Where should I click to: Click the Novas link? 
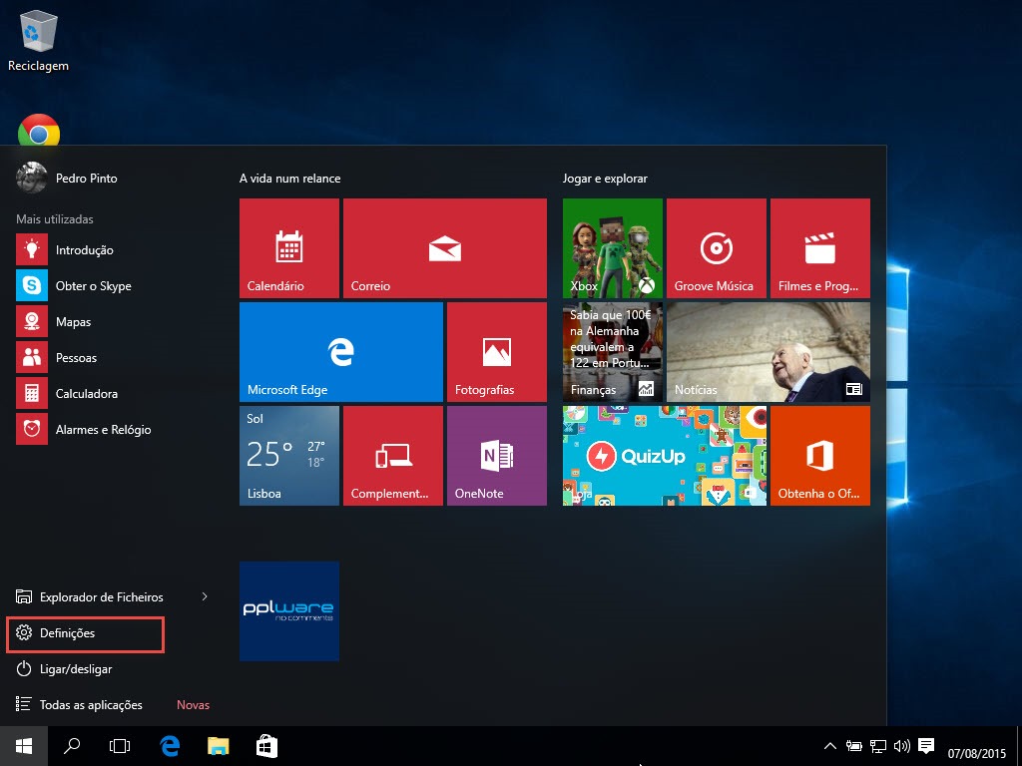click(x=192, y=704)
